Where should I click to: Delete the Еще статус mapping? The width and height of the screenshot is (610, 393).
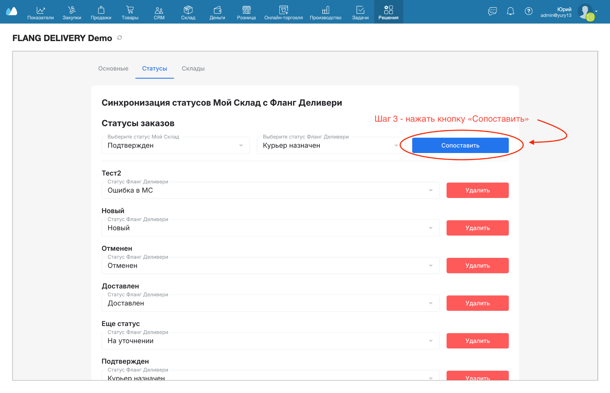click(x=477, y=341)
